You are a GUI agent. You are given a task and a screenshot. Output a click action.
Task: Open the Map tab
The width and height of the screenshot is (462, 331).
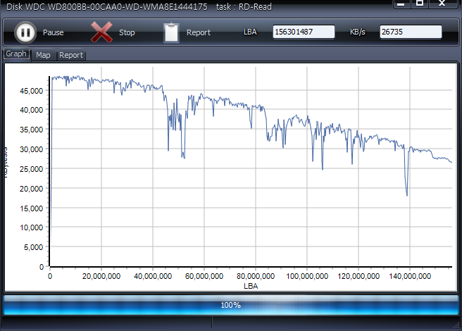pyautogui.click(x=43, y=55)
